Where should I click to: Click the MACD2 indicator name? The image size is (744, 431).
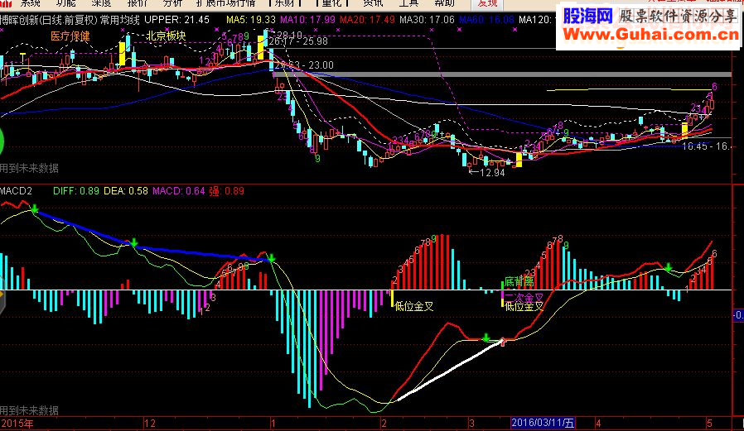pyautogui.click(x=16, y=191)
